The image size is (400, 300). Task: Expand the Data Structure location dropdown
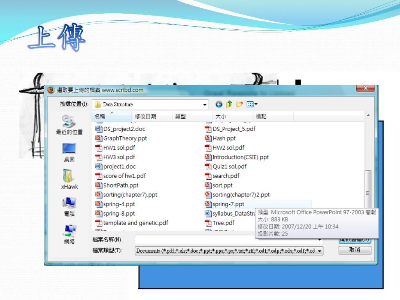[205, 105]
